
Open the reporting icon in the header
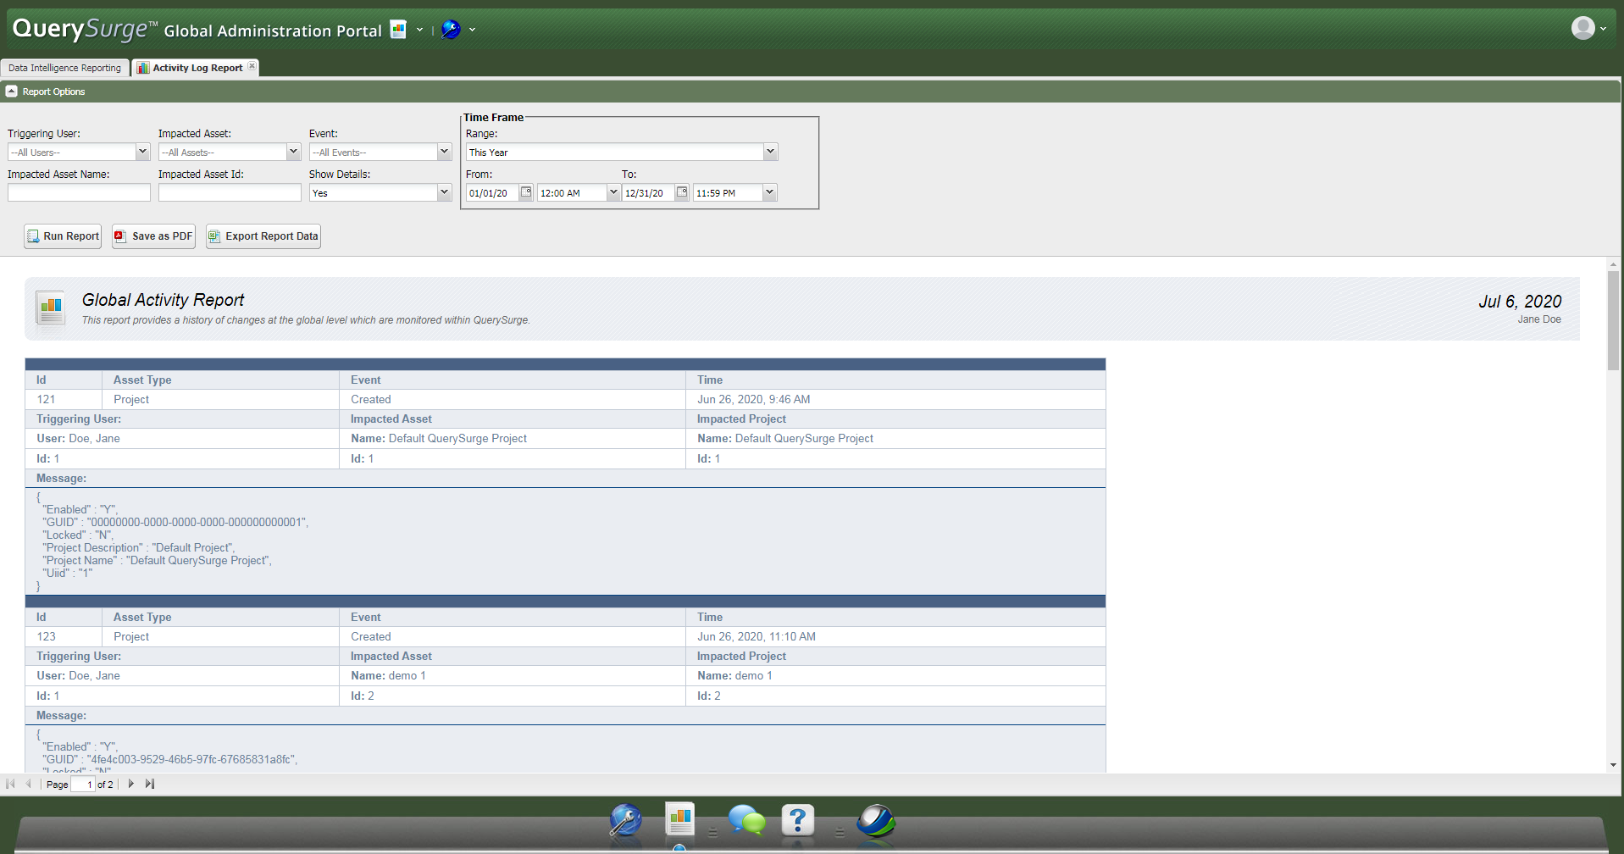coord(398,30)
